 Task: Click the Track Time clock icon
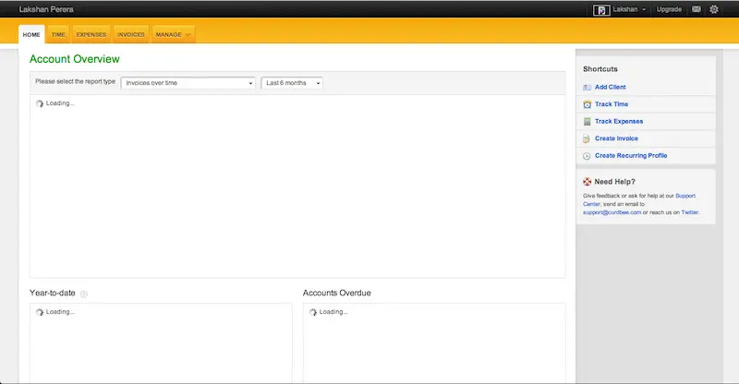[587, 104]
